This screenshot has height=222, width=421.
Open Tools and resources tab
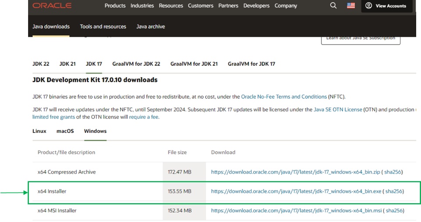(103, 27)
